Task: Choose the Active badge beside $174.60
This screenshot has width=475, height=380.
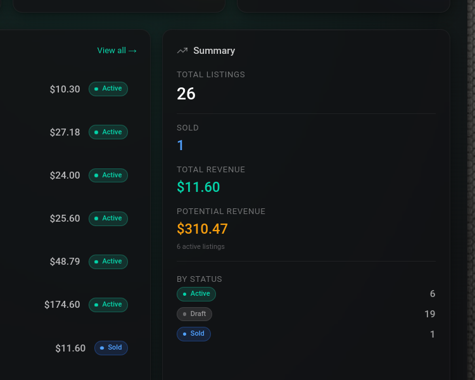Action: (108, 305)
